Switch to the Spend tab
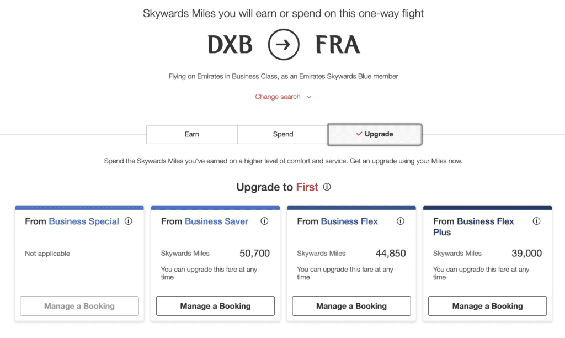 pos(282,134)
